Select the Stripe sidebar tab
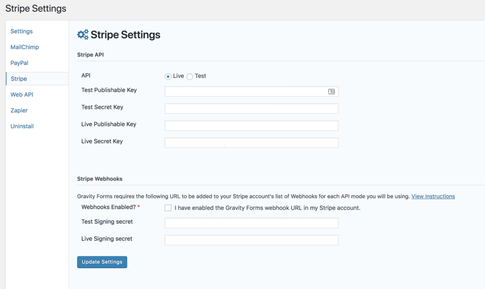This screenshot has width=485, height=289. tap(37, 79)
